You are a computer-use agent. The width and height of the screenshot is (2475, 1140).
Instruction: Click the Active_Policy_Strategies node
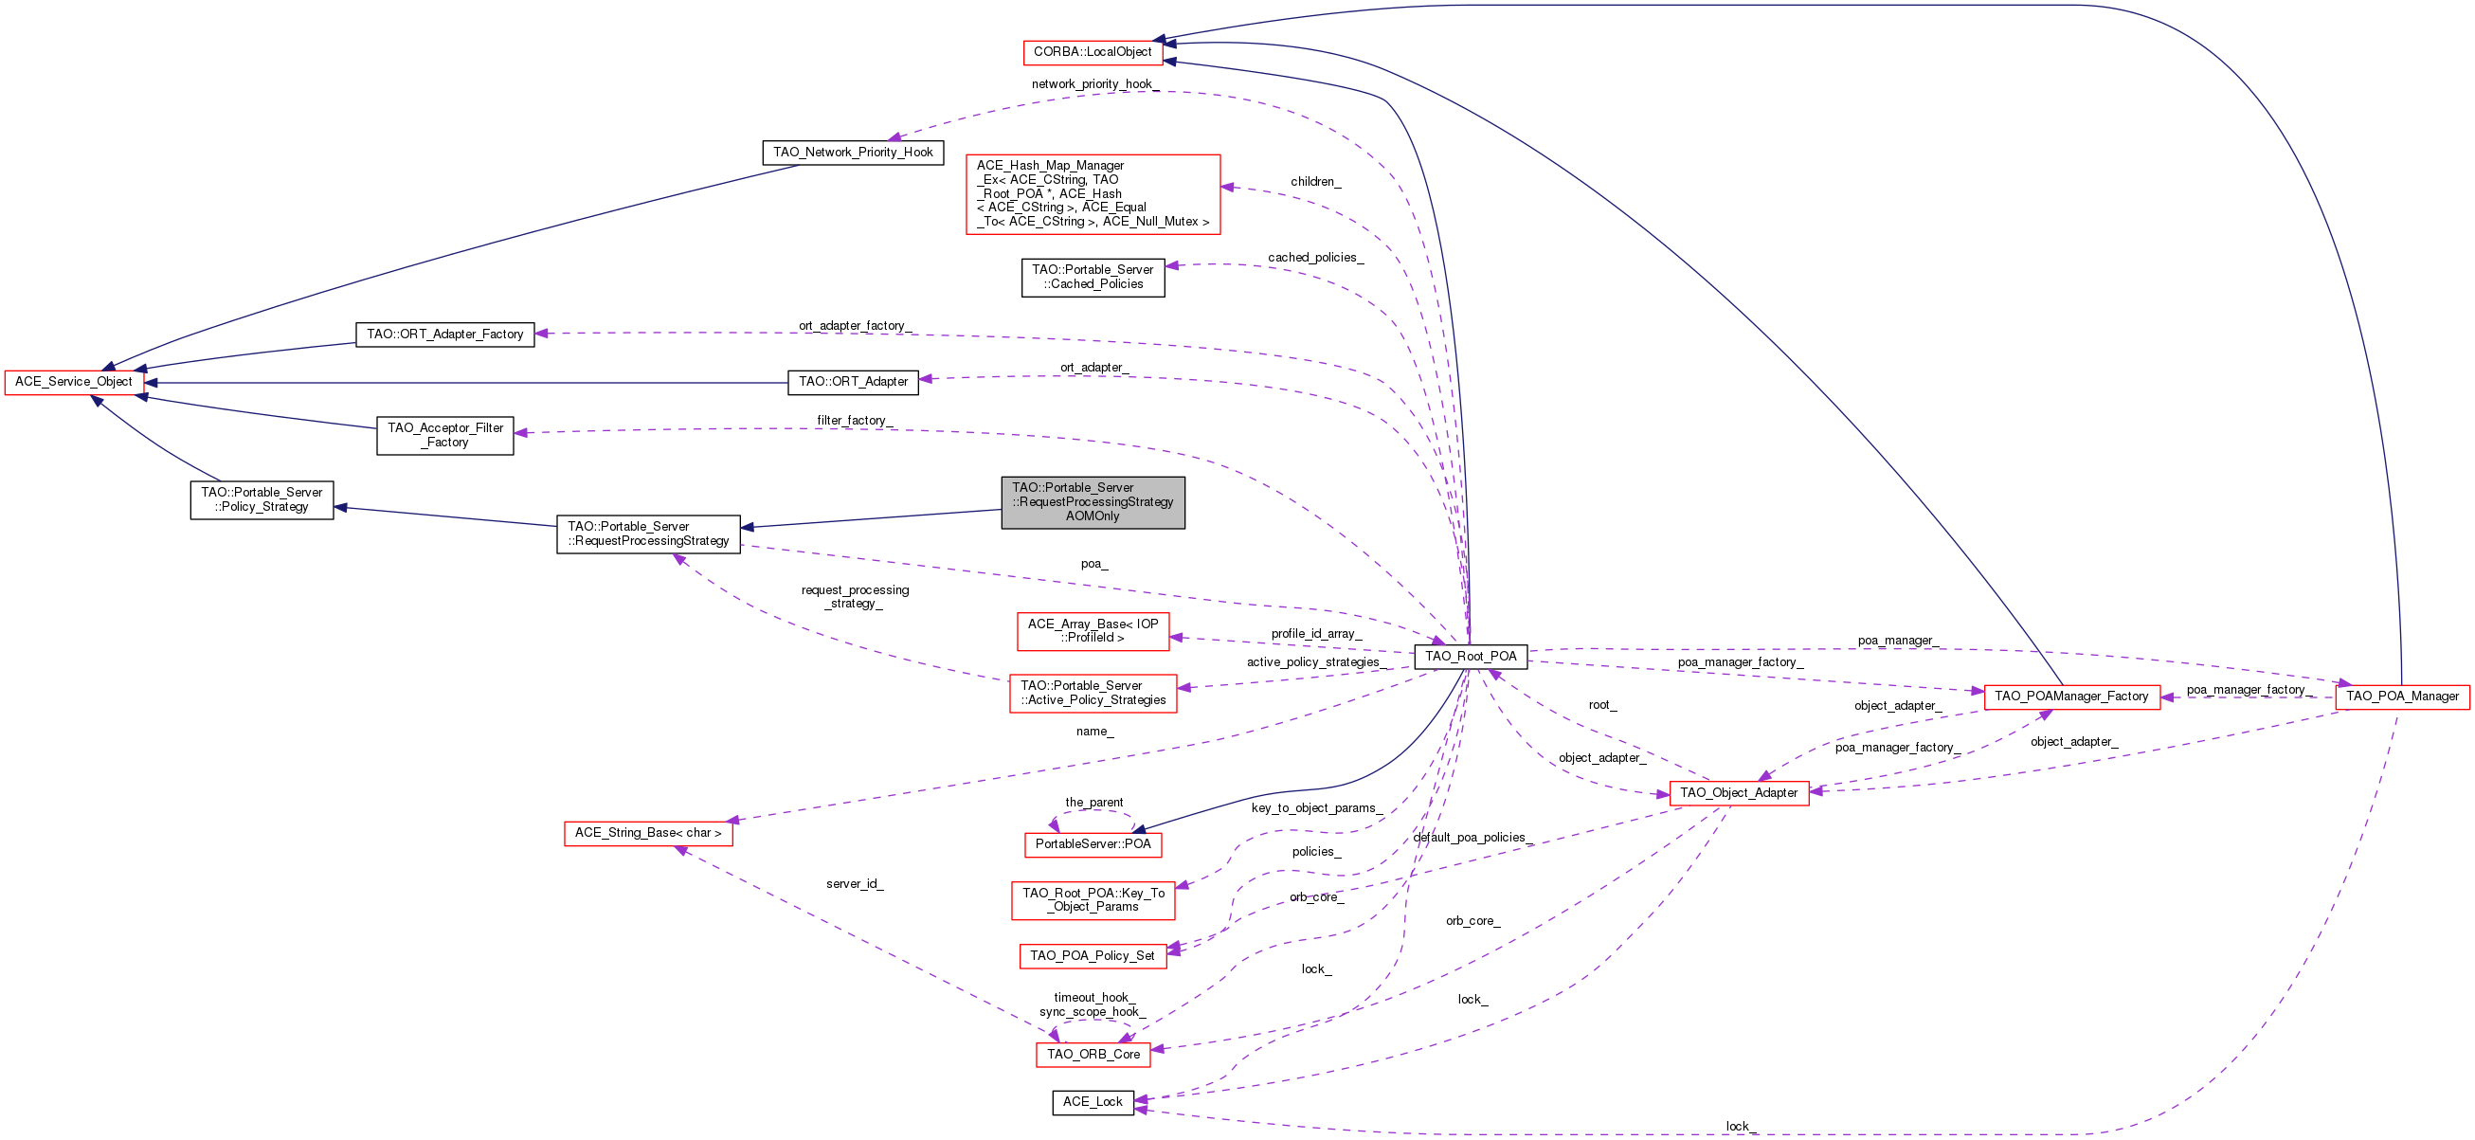pyautogui.click(x=1093, y=693)
